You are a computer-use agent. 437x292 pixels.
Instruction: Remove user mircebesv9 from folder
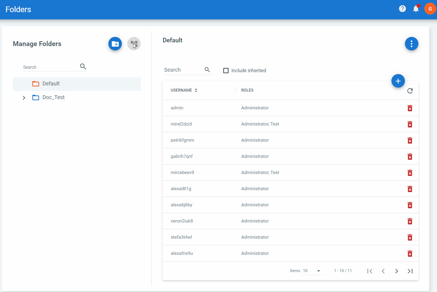[x=410, y=173]
